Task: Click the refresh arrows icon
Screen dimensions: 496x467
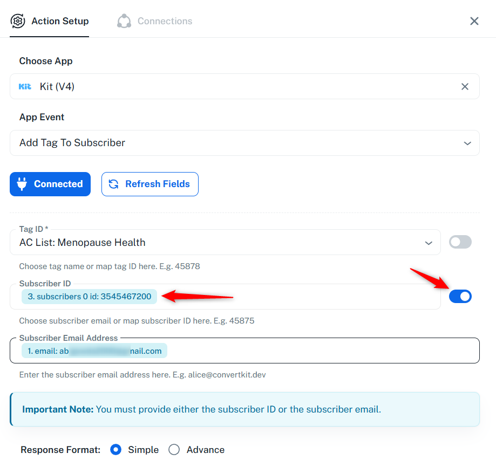Action: point(113,184)
